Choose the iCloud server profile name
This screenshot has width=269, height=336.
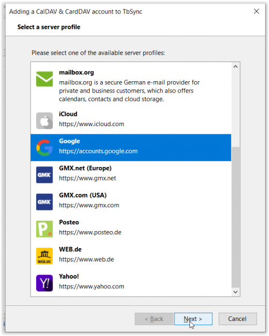tap(68, 114)
